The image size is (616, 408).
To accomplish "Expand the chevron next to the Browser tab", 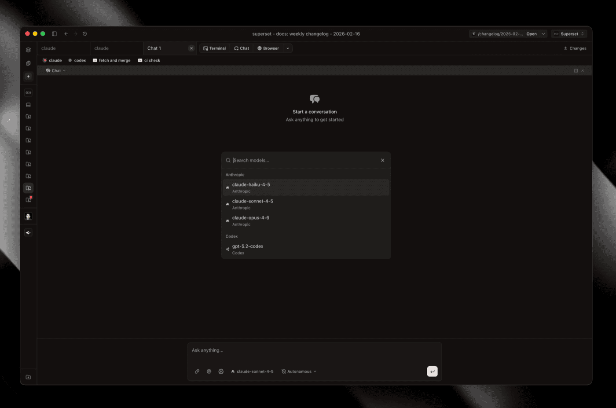I will click(x=288, y=48).
